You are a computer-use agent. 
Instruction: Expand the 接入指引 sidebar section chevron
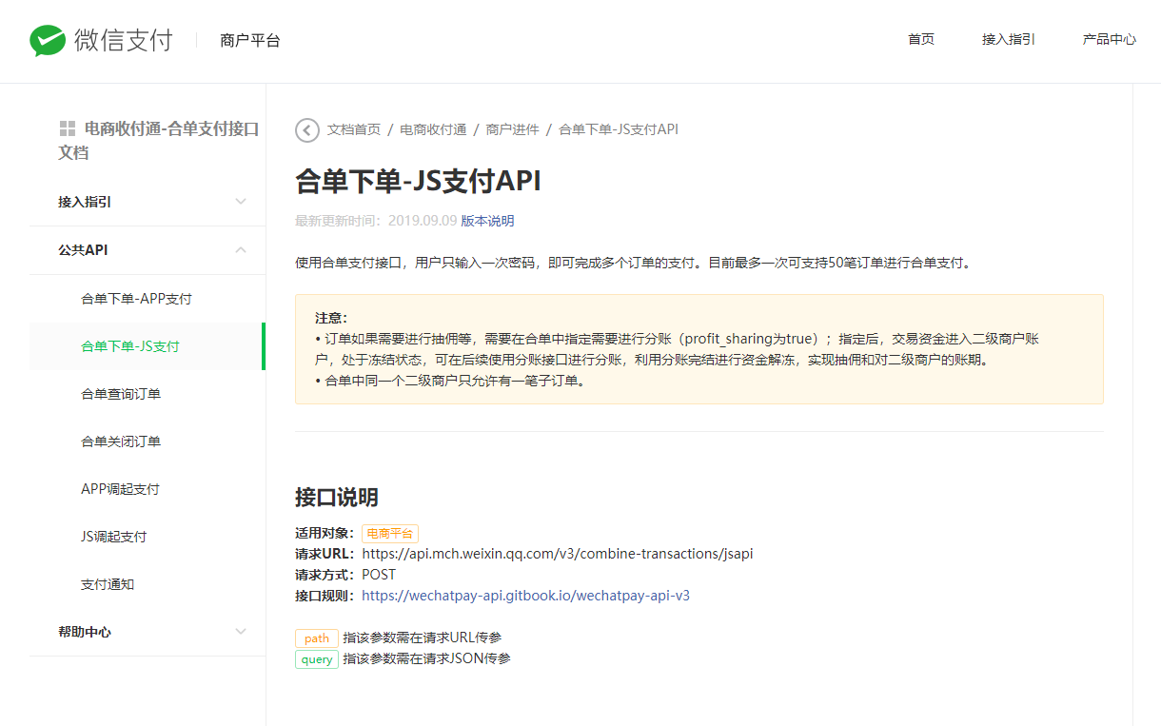point(241,202)
